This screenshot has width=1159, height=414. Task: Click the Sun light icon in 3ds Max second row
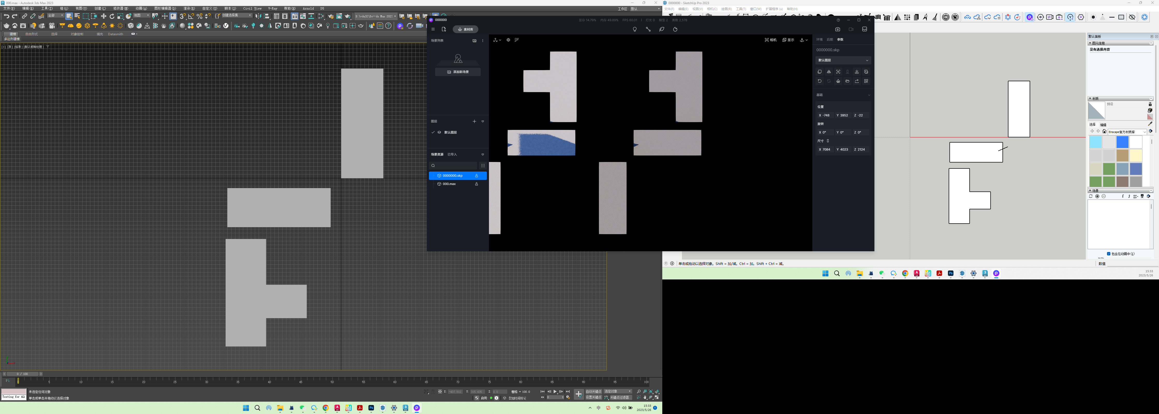(x=112, y=26)
